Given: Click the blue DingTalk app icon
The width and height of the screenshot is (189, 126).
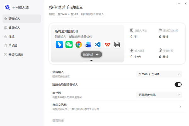Looking at the screenshot, I should coord(59,44).
